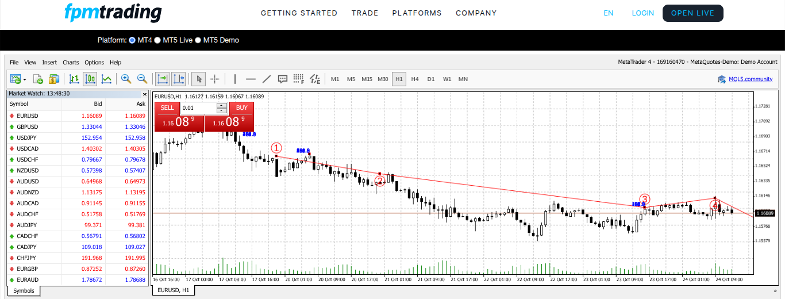Click the lot volume 0.01 field
The height and width of the screenshot is (299, 785).
pos(198,108)
